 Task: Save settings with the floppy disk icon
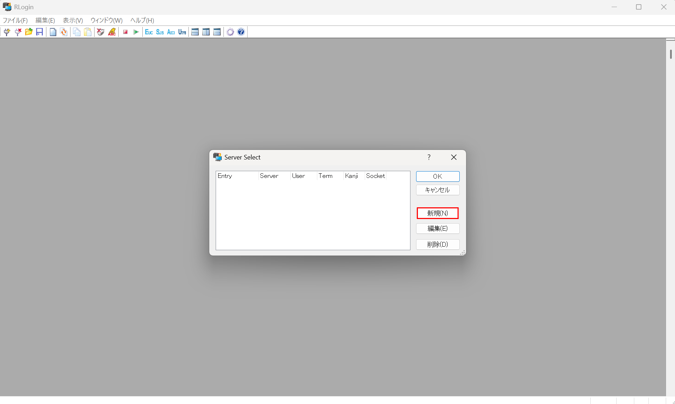39,32
